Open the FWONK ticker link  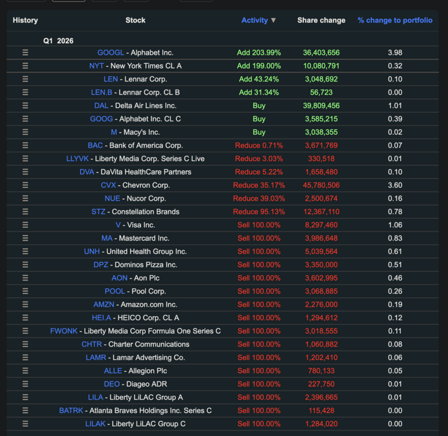click(x=64, y=331)
